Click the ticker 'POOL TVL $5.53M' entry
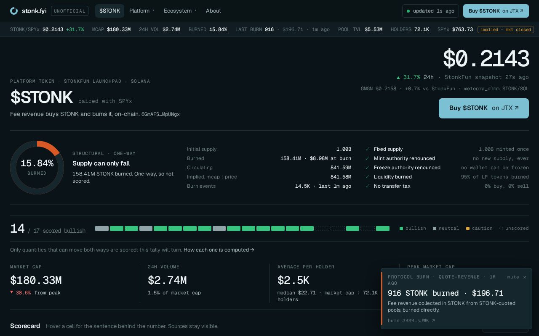The width and height of the screenshot is (539, 336). (360, 29)
